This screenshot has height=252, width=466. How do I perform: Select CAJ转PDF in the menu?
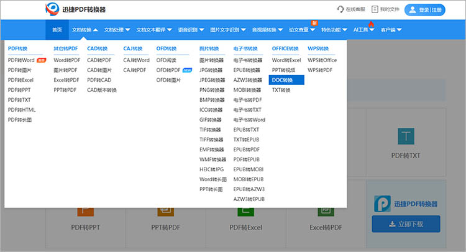click(x=135, y=70)
